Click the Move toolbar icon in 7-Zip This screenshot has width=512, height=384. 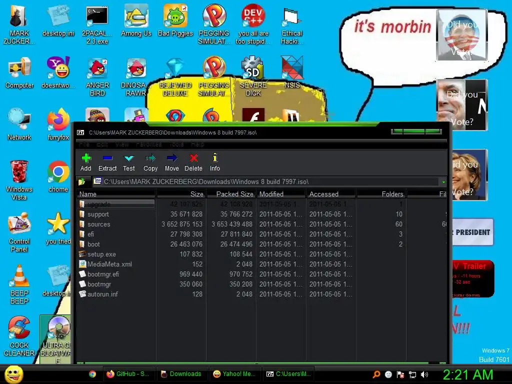[172, 162]
